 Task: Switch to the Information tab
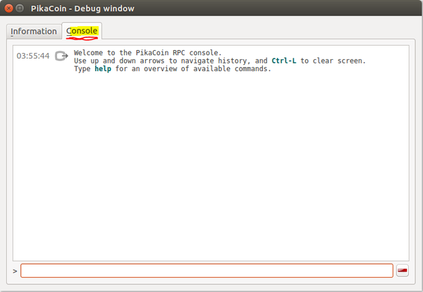34,32
